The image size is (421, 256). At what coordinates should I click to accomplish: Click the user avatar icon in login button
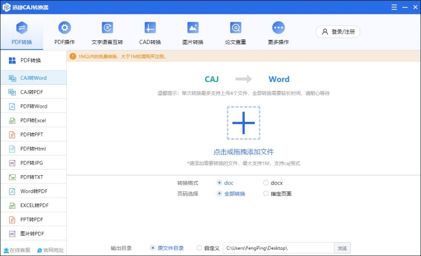click(x=325, y=31)
